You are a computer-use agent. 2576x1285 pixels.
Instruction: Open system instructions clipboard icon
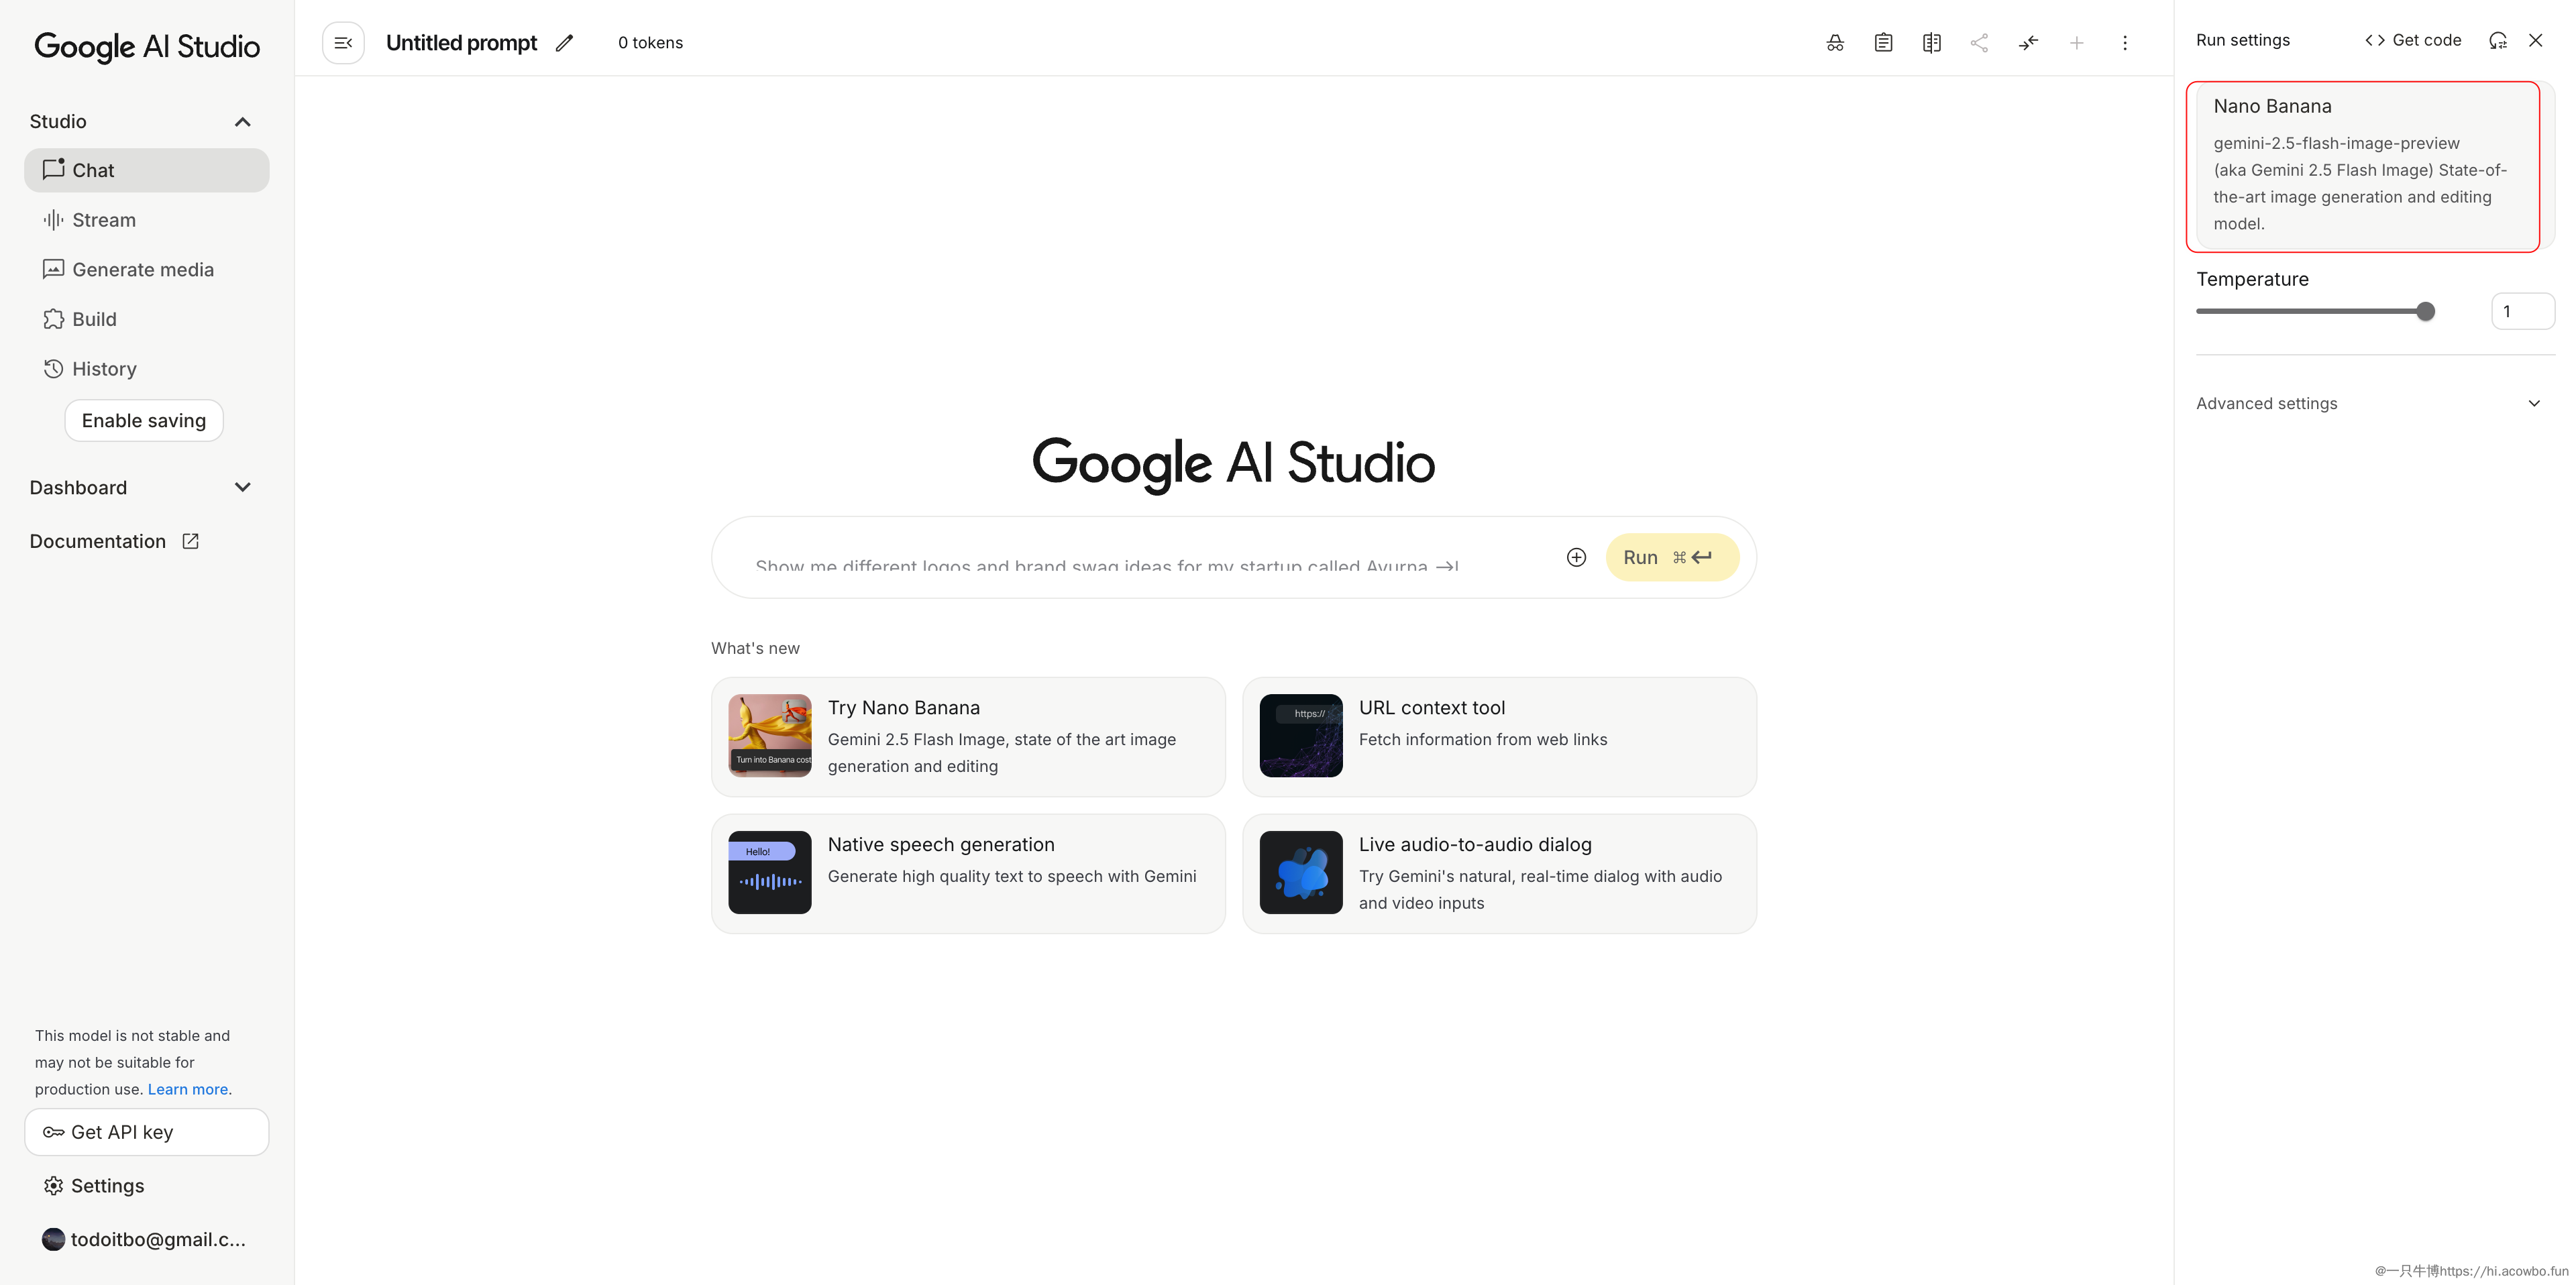pyautogui.click(x=1883, y=43)
